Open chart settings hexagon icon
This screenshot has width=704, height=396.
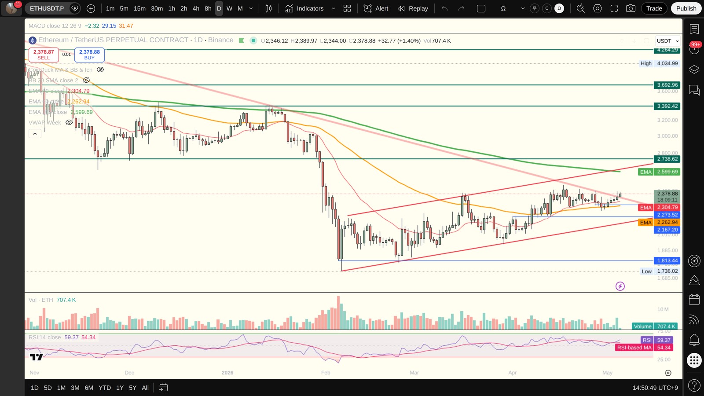pos(598,8)
